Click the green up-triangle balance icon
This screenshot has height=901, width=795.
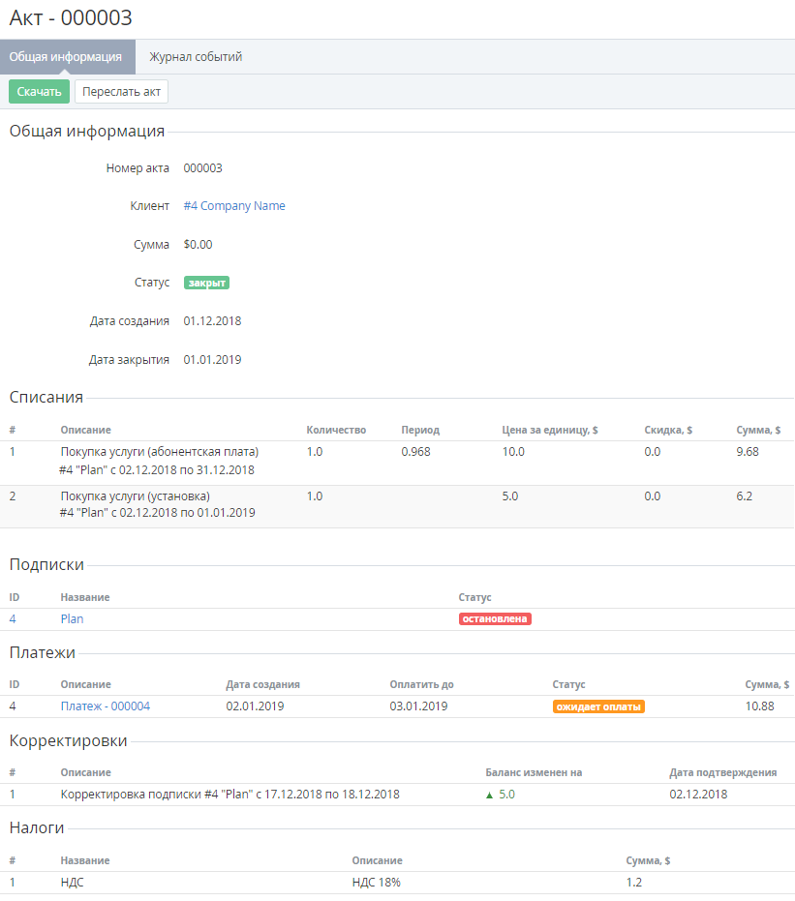(x=490, y=795)
